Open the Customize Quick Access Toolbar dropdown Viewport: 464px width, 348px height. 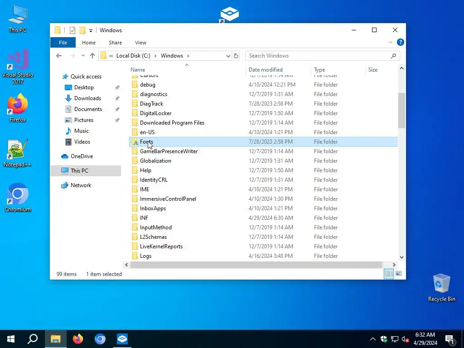coord(91,30)
